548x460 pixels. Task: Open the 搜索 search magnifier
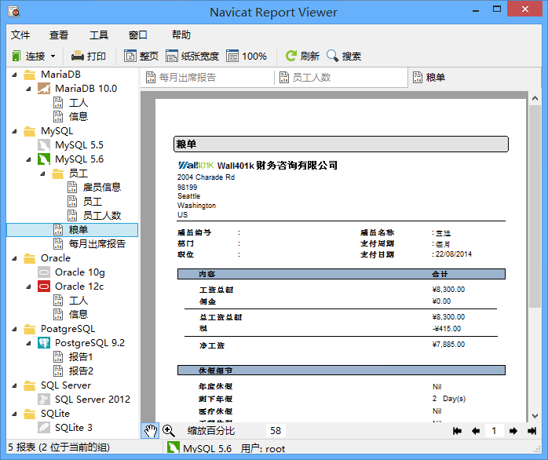[332, 56]
